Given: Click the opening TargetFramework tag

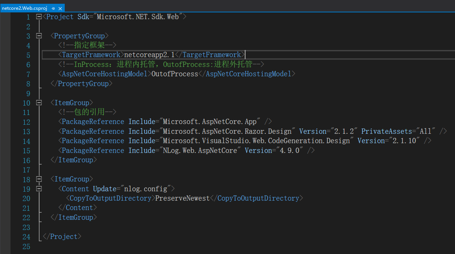Looking at the screenshot, I should click(91, 55).
